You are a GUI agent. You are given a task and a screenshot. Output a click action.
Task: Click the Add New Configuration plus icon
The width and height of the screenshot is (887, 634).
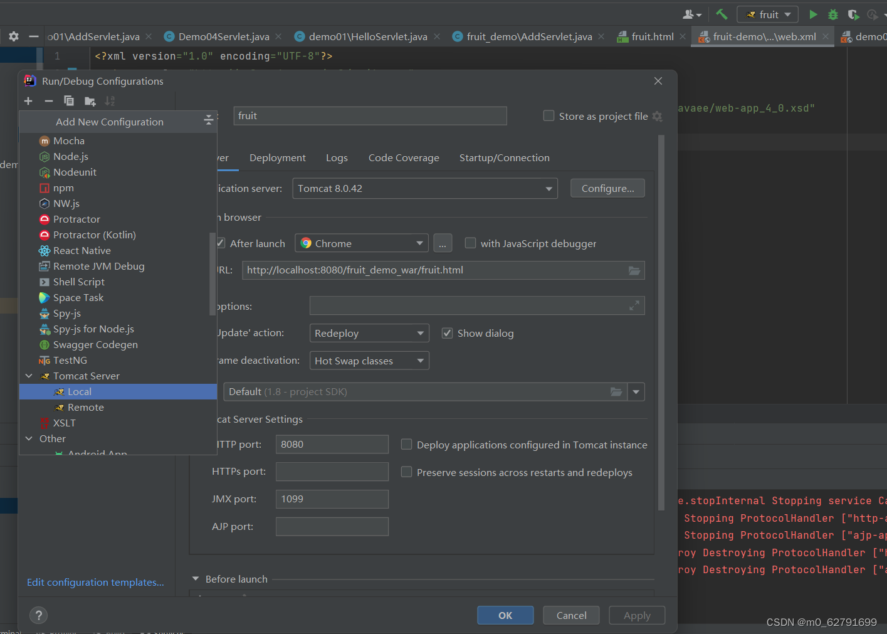[x=28, y=101]
